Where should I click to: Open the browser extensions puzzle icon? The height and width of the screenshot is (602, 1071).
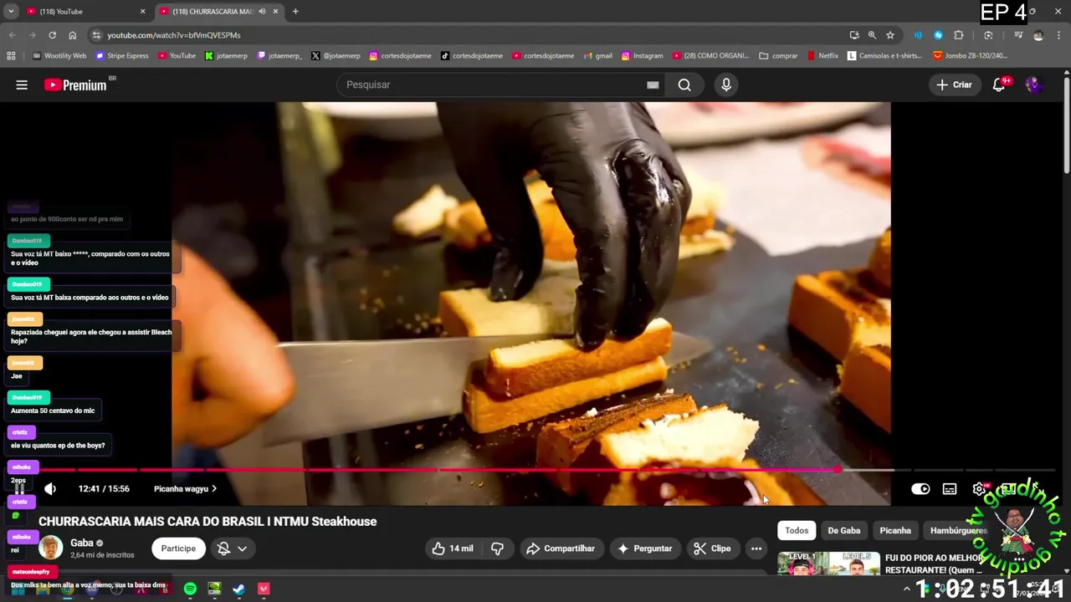959,35
